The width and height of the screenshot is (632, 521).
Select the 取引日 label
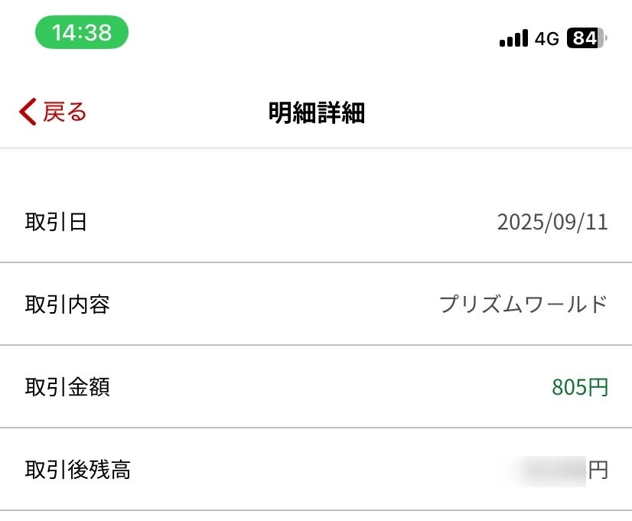56,223
